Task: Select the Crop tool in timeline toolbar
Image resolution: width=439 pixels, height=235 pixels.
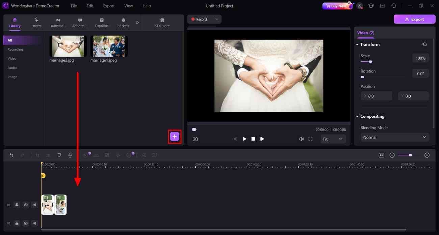Action: click(37, 155)
